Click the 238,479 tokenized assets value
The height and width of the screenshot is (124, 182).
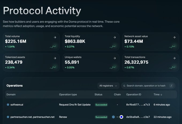click(14, 62)
